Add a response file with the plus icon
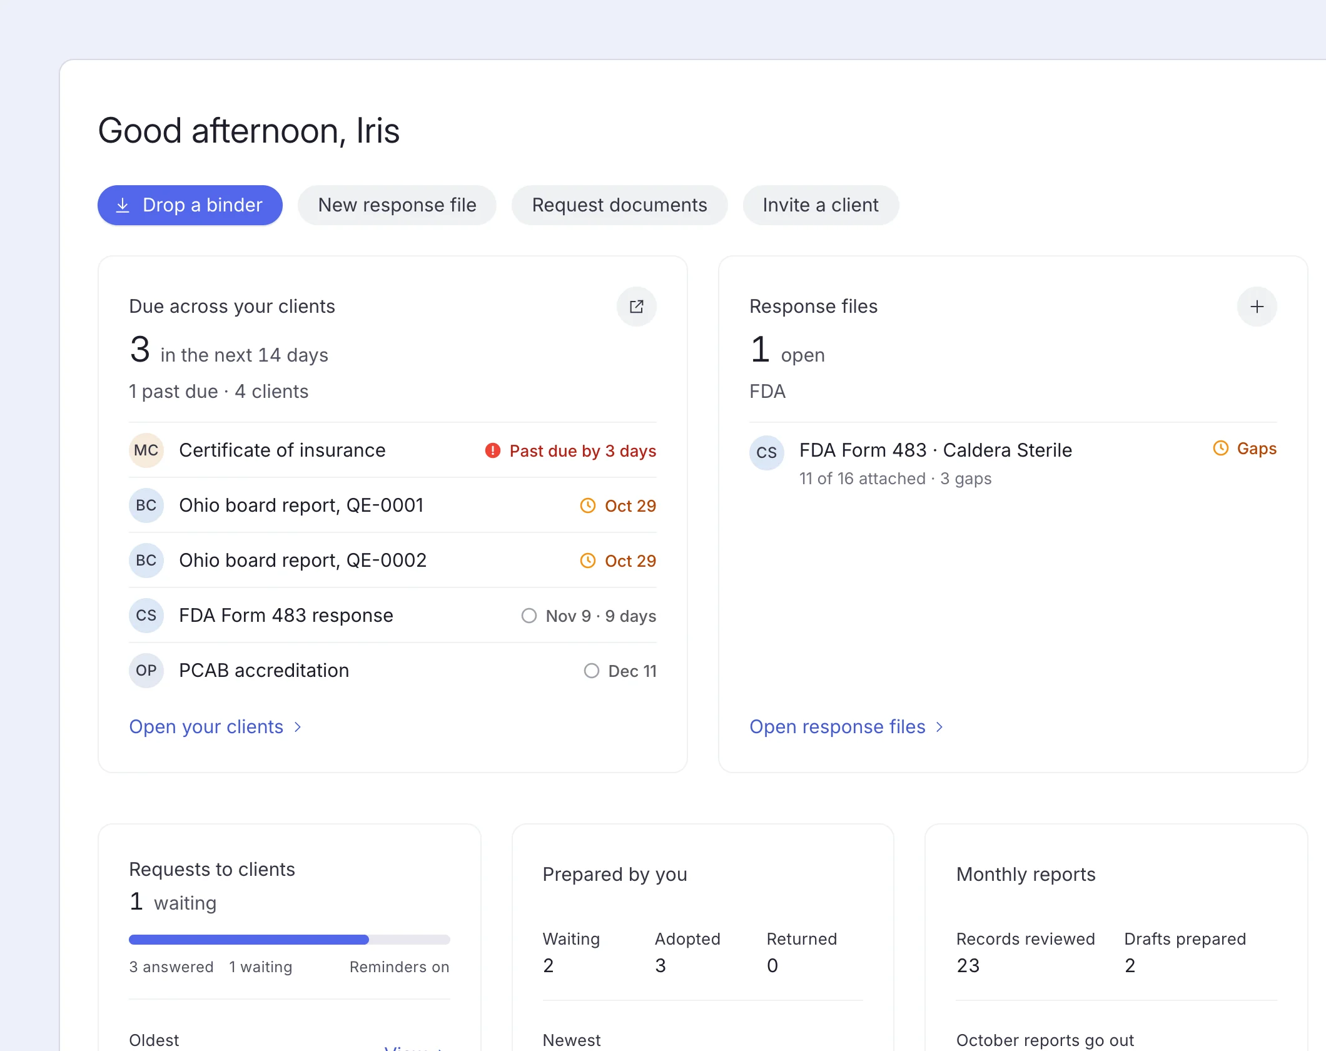1326x1051 pixels. [1257, 307]
